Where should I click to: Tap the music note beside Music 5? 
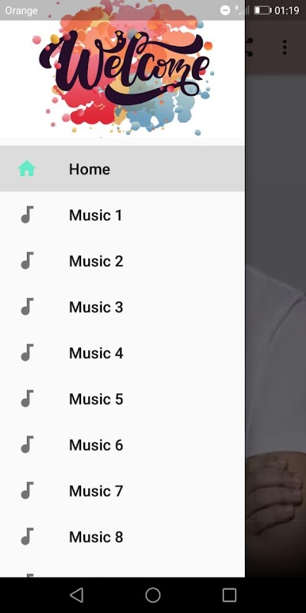click(x=27, y=398)
